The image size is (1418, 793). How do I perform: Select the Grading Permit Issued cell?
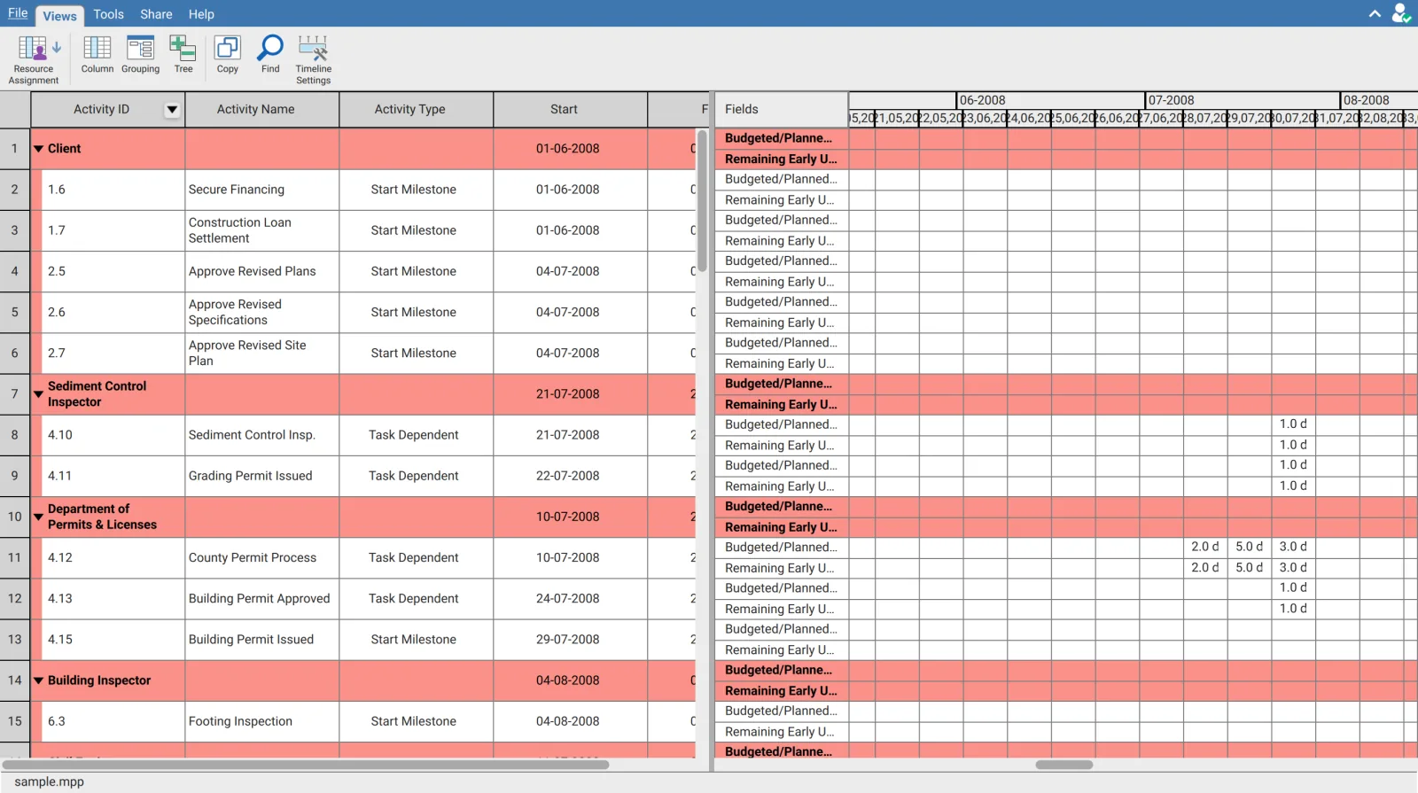pyautogui.click(x=262, y=476)
